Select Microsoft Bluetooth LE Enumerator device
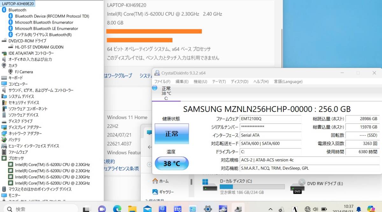 tap(46, 28)
